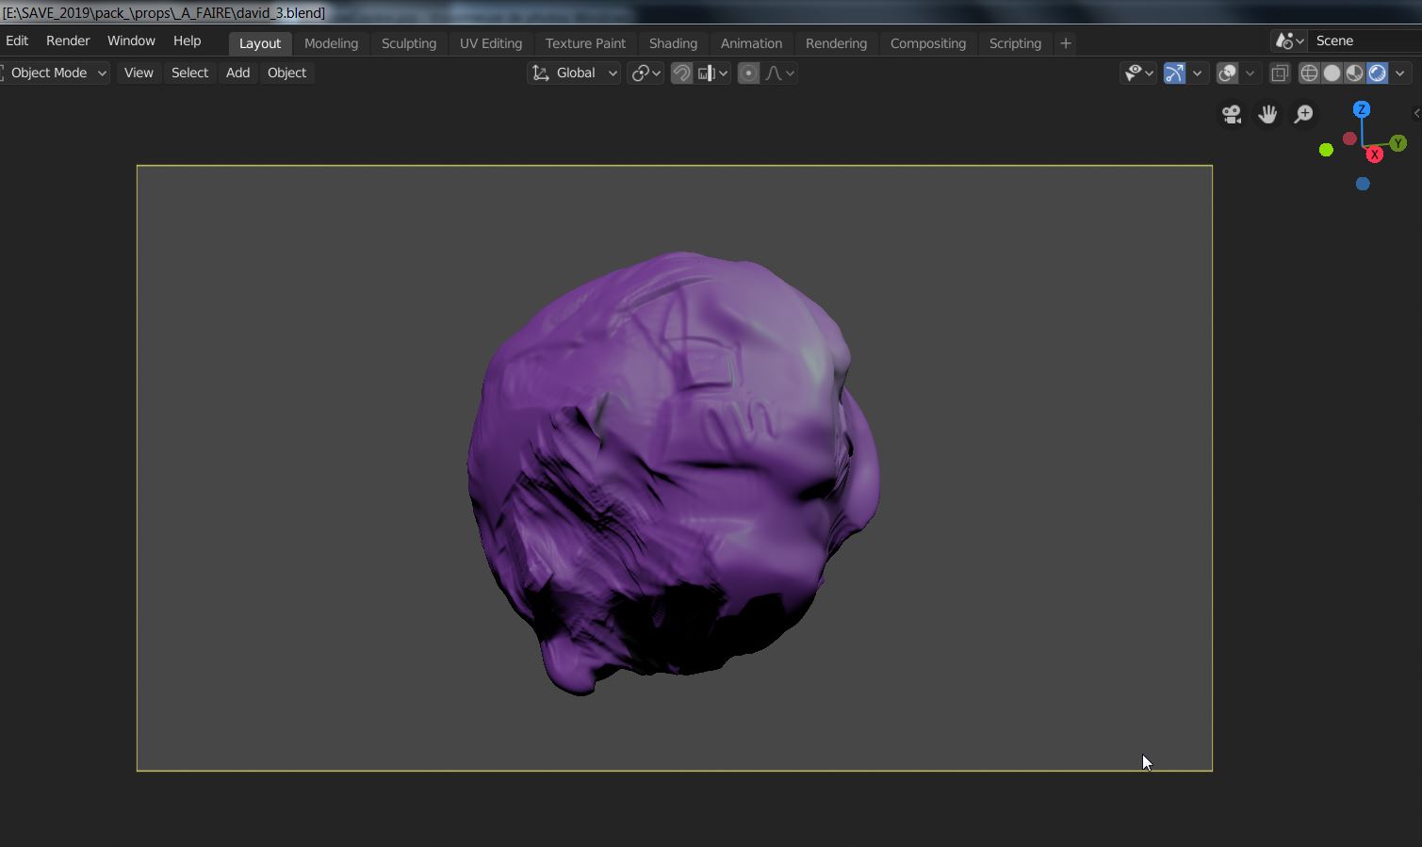Switch to wireframe viewport shading
Image resolution: width=1422 pixels, height=847 pixels.
(1309, 73)
